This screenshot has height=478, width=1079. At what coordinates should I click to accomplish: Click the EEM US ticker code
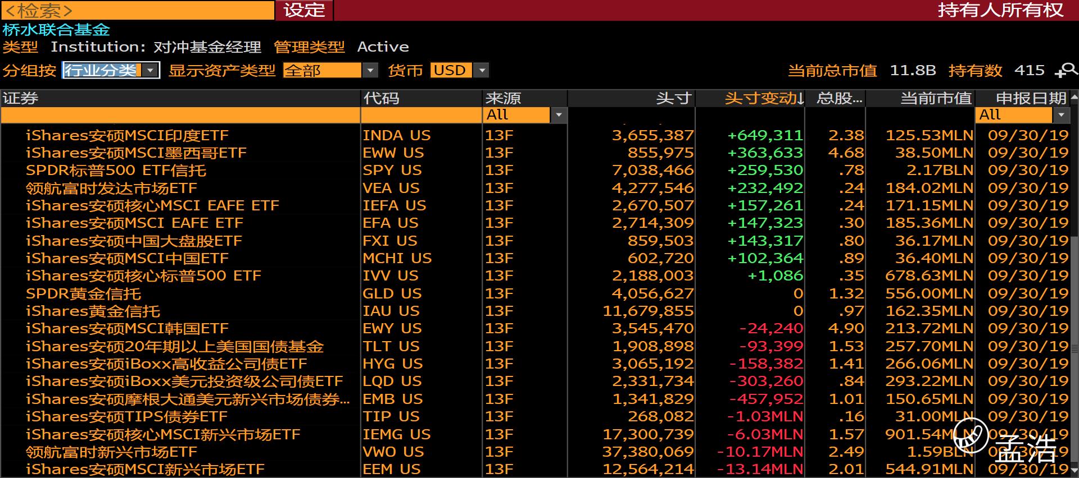click(x=392, y=469)
